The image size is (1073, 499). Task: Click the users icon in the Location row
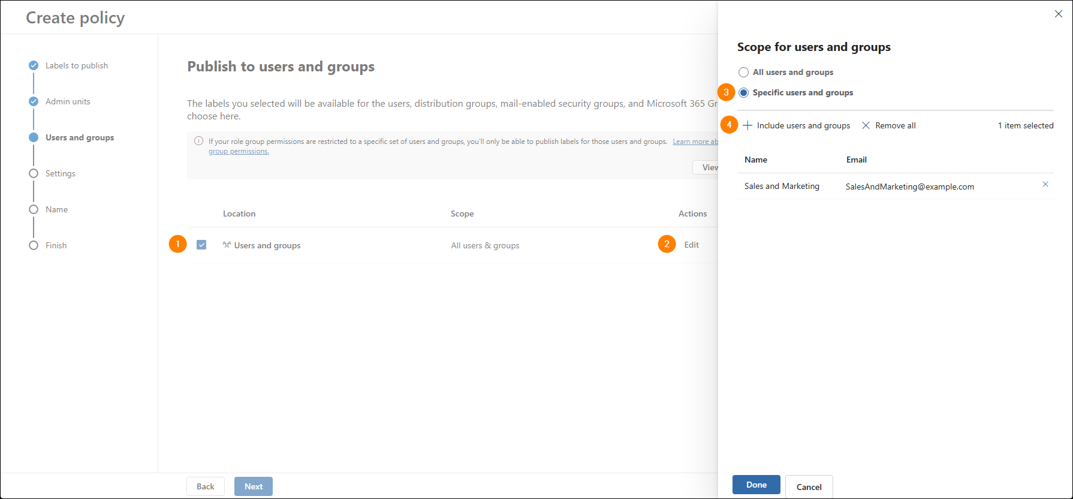click(x=227, y=245)
